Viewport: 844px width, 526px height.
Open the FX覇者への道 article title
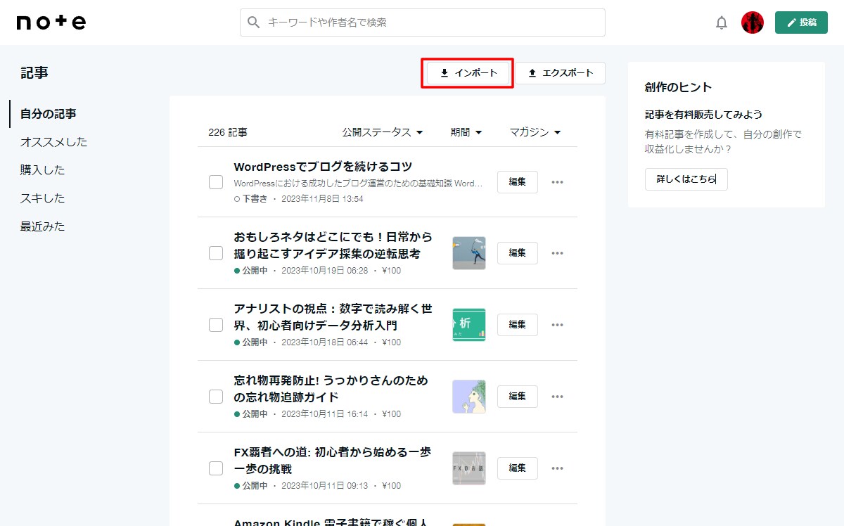pos(333,461)
